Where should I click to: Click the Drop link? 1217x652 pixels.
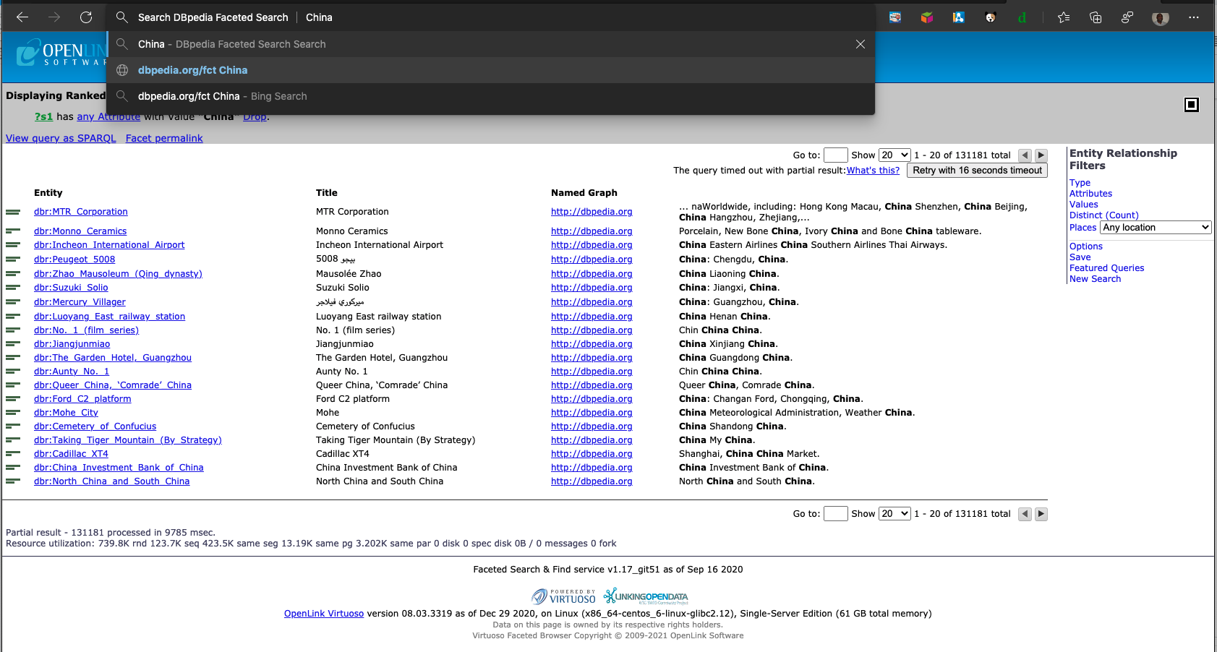255,116
